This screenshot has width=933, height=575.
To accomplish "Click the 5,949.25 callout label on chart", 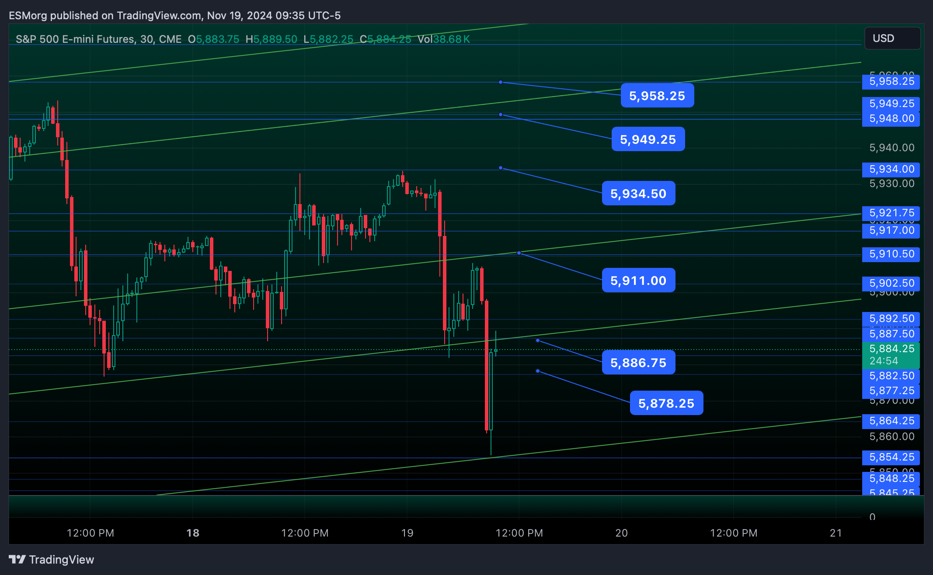I will click(x=648, y=139).
